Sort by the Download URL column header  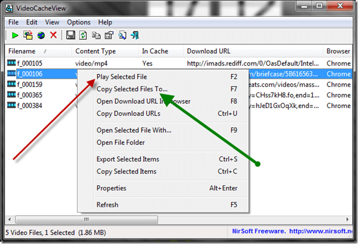pyautogui.click(x=253, y=51)
